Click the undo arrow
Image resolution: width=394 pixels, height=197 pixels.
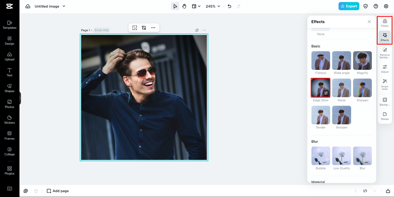tap(229, 6)
